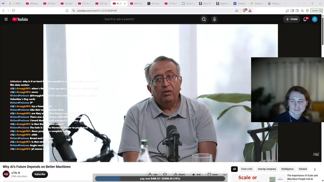Image resolution: width=324 pixels, height=182 pixels.
Task: Go forward using browser forward arrow
Action: click(x=8, y=11)
